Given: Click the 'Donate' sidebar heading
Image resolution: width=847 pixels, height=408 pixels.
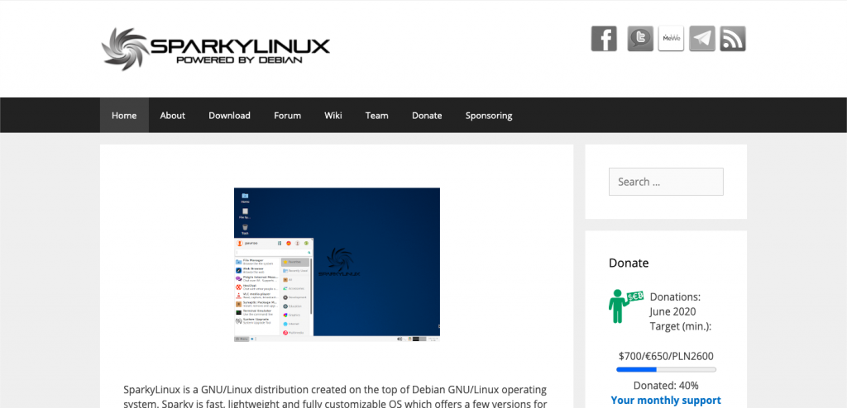Looking at the screenshot, I should coord(629,263).
